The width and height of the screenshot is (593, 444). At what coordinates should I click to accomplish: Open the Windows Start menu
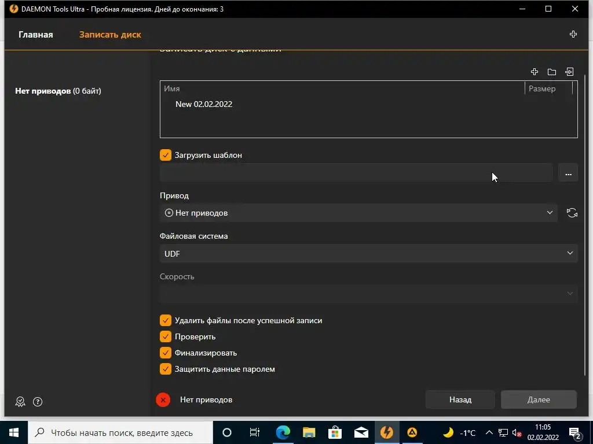pos(14,432)
